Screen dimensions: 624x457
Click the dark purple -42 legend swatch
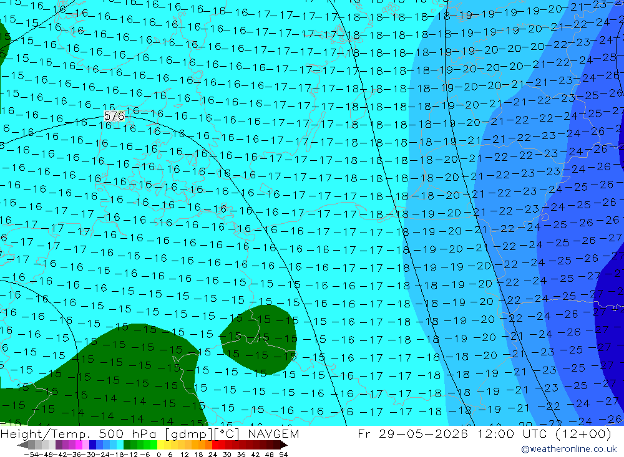pos(59,445)
